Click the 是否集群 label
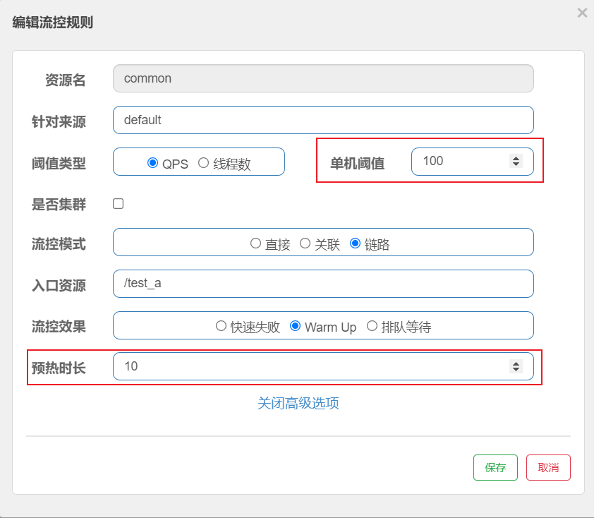 click(x=59, y=205)
